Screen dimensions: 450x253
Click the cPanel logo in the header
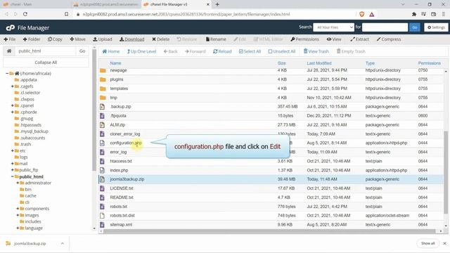(11, 27)
